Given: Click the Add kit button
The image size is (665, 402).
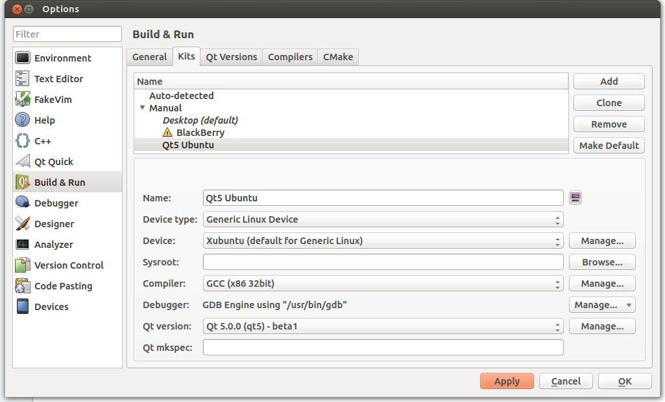Looking at the screenshot, I should pos(609,82).
